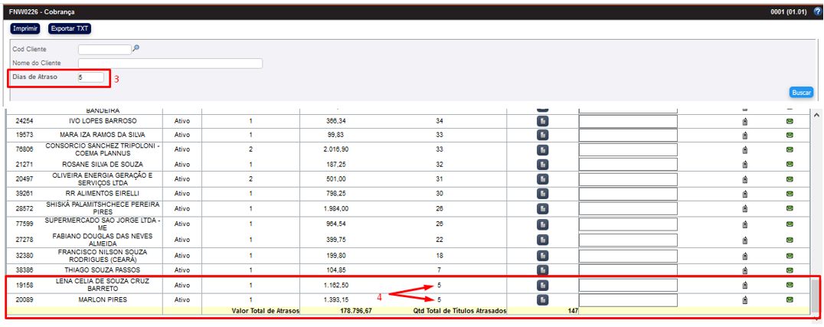Click the scroll up arrow of table scrollbar
The height and width of the screenshot is (327, 824).
816,115
